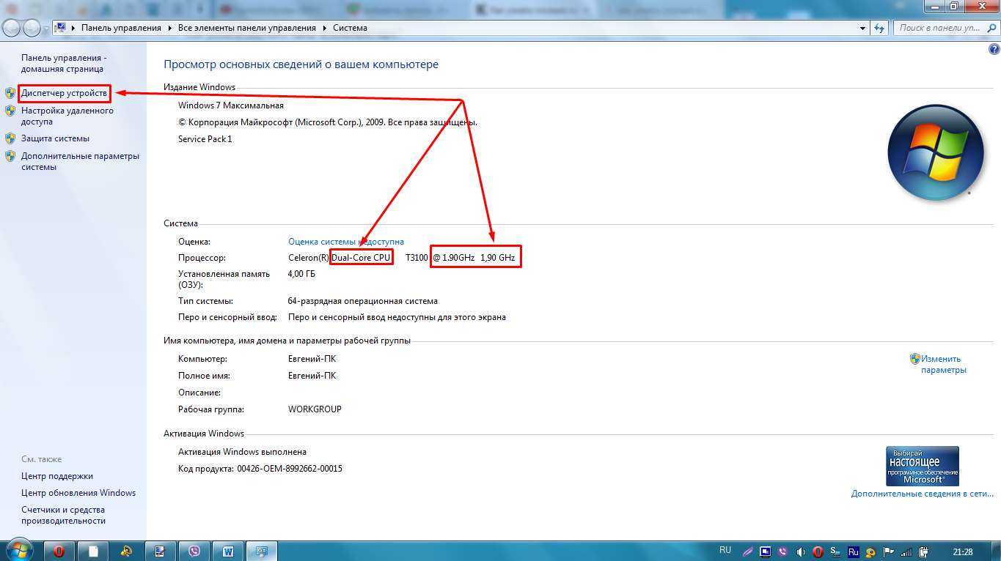1001x561 pixels.
Task: Click shield icon next to Диспетчер устройств
Action: (x=10, y=93)
